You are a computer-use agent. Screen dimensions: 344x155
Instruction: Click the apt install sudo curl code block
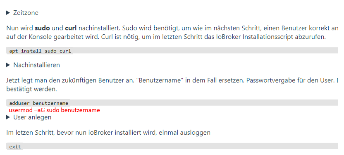172,51
